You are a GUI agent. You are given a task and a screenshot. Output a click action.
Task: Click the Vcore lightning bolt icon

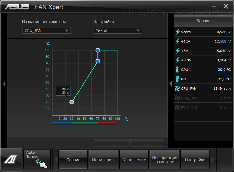tap(177, 32)
